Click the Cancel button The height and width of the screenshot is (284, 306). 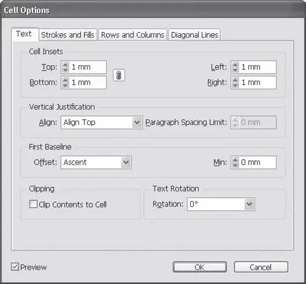click(x=261, y=267)
